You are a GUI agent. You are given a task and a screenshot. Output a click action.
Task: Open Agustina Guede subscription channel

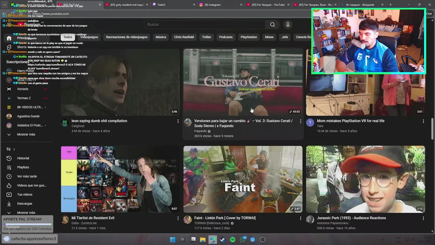pyautogui.click(x=28, y=116)
